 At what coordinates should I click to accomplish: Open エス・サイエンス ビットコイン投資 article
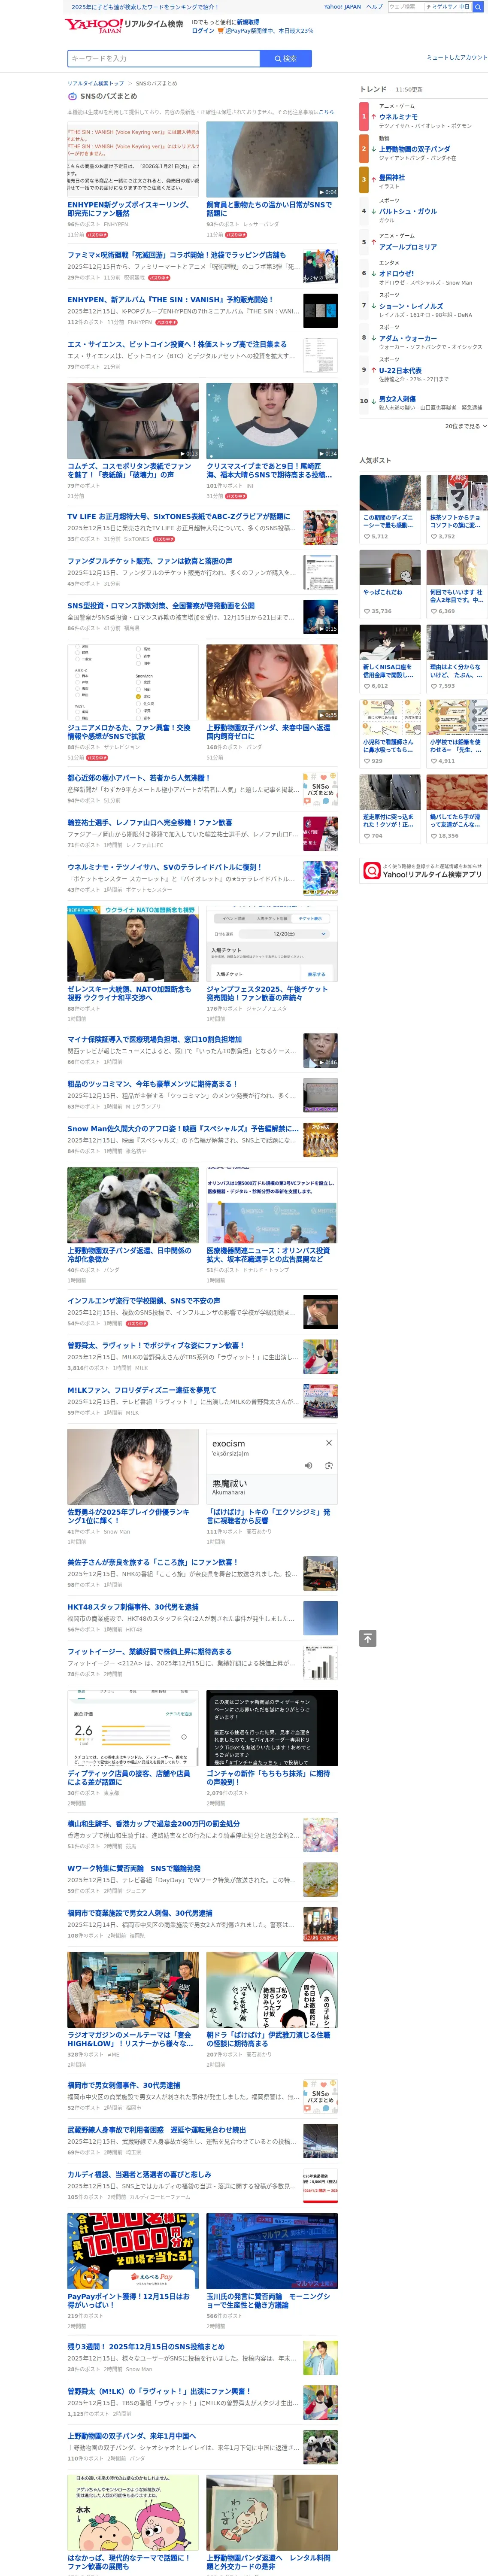[x=177, y=344]
